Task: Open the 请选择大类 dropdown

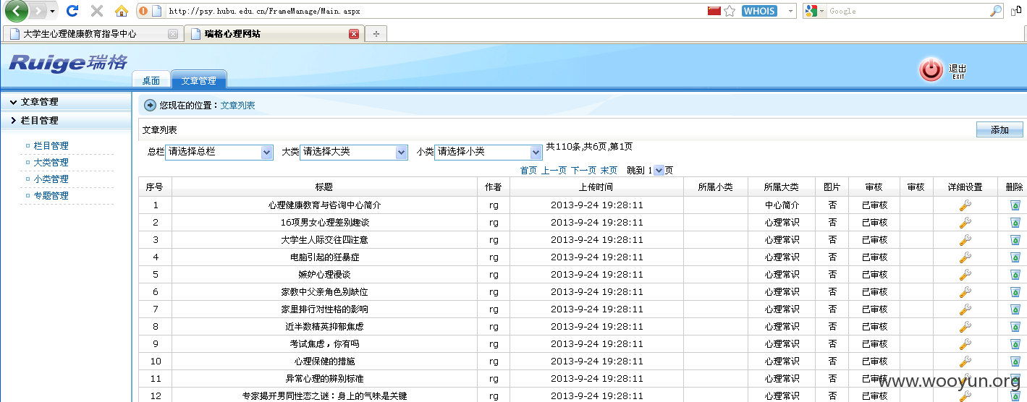Action: (354, 152)
